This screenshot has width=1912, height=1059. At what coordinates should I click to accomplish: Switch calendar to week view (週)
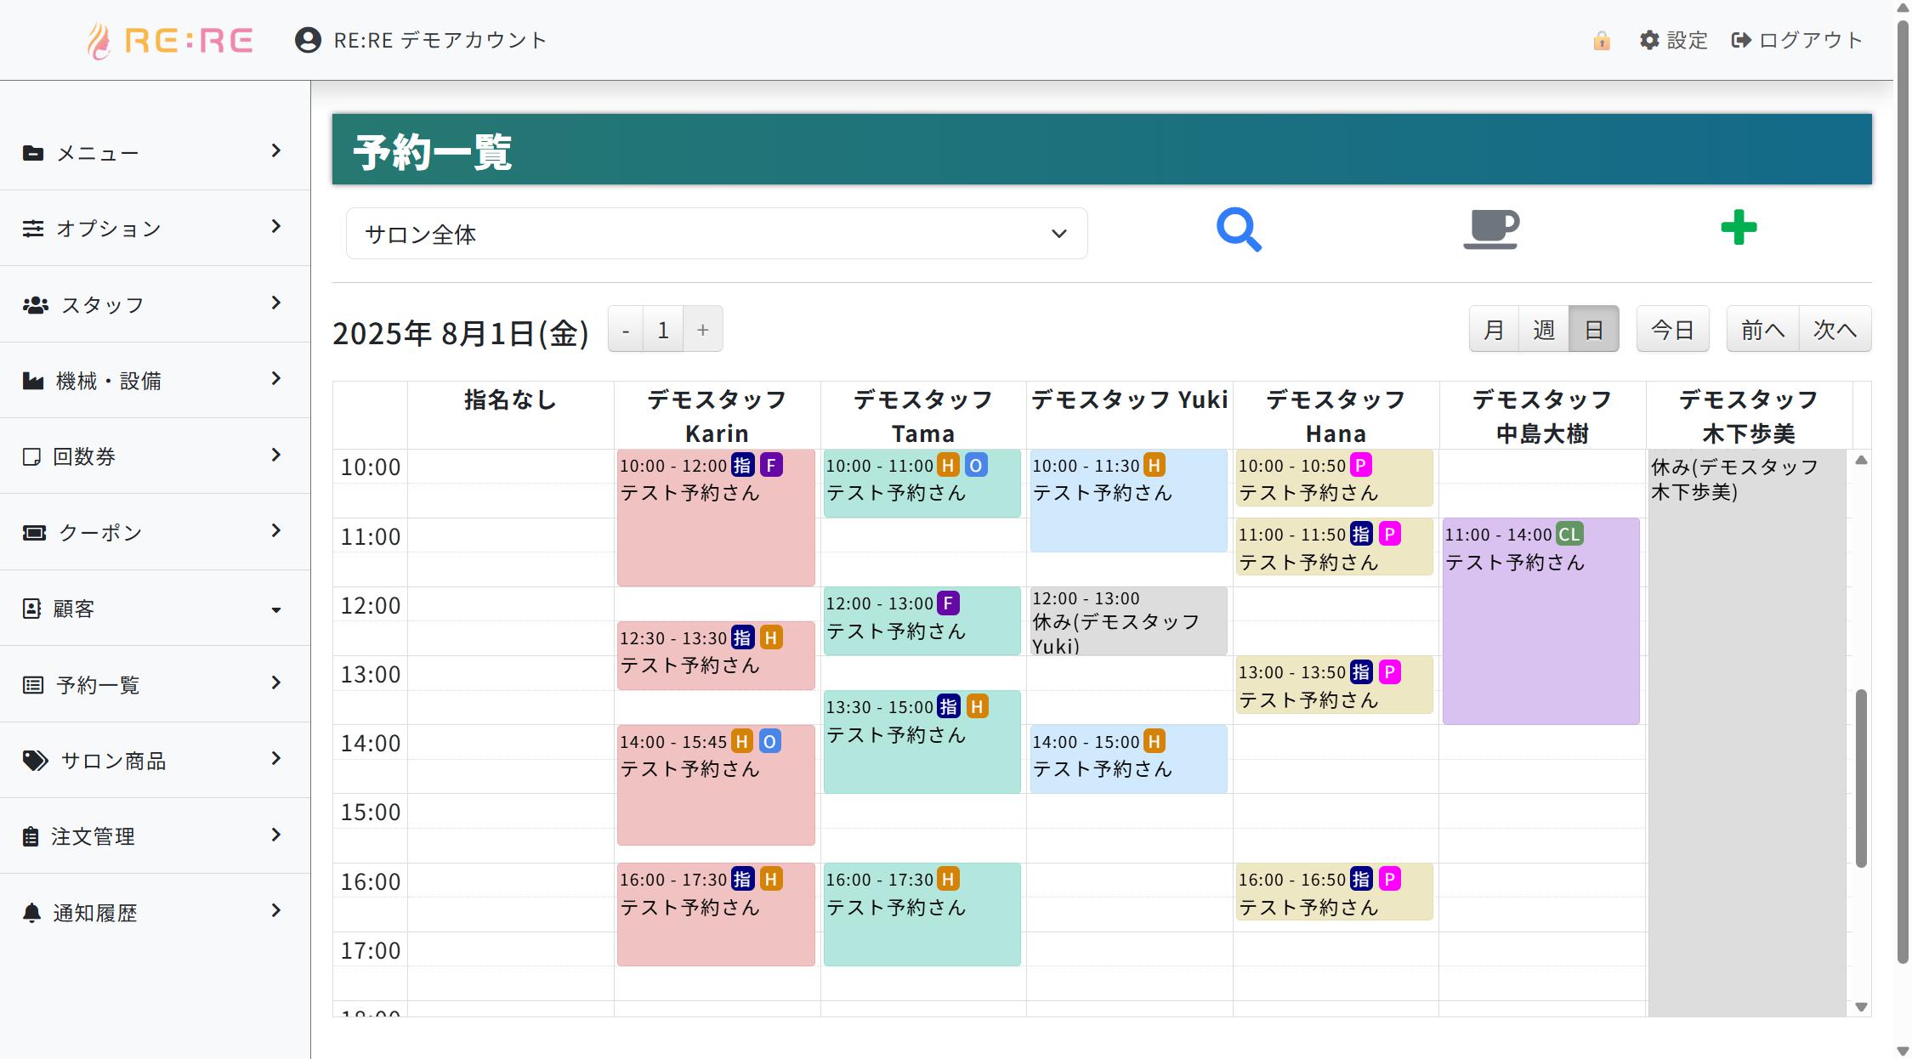pyautogui.click(x=1544, y=329)
